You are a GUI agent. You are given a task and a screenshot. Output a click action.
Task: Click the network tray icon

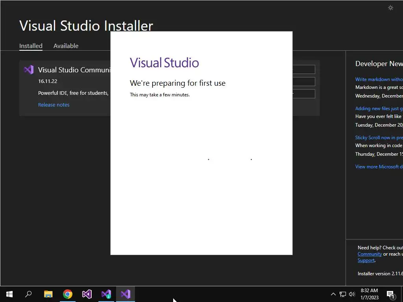click(x=343, y=294)
